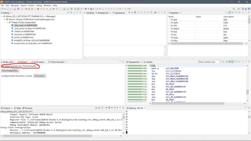Toggle the highlighted Registers view layout button
This screenshot has width=251, height=141.
tap(229, 13)
